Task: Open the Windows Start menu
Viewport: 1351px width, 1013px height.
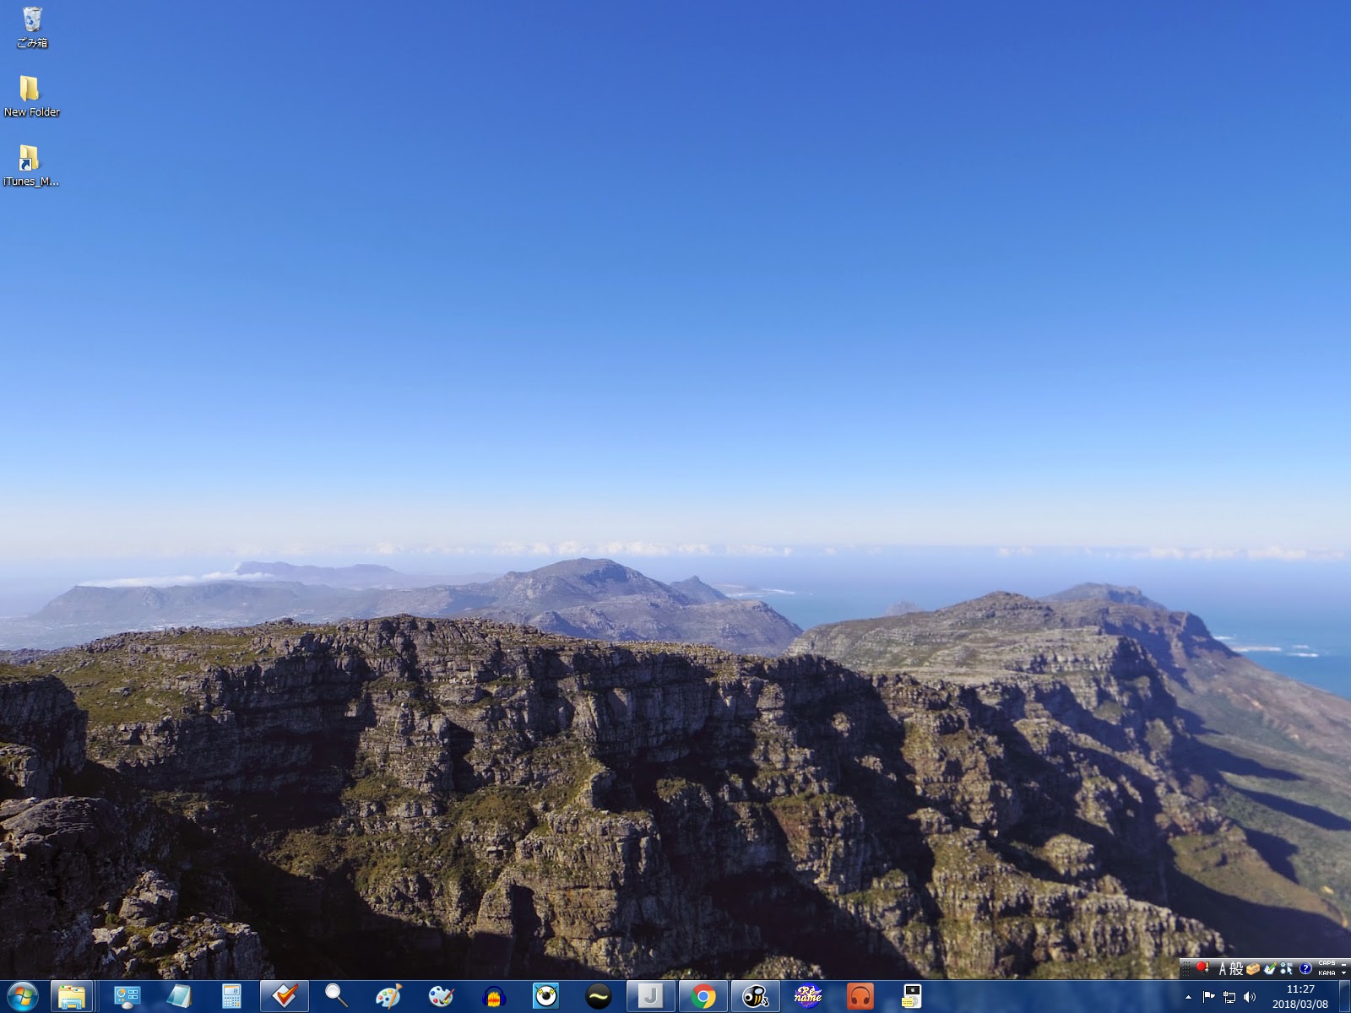Action: tap(23, 997)
